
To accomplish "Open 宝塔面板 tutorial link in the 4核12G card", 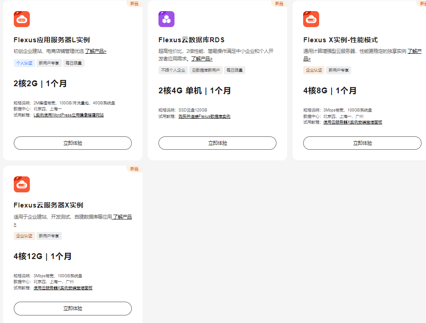I will coord(63,288).
